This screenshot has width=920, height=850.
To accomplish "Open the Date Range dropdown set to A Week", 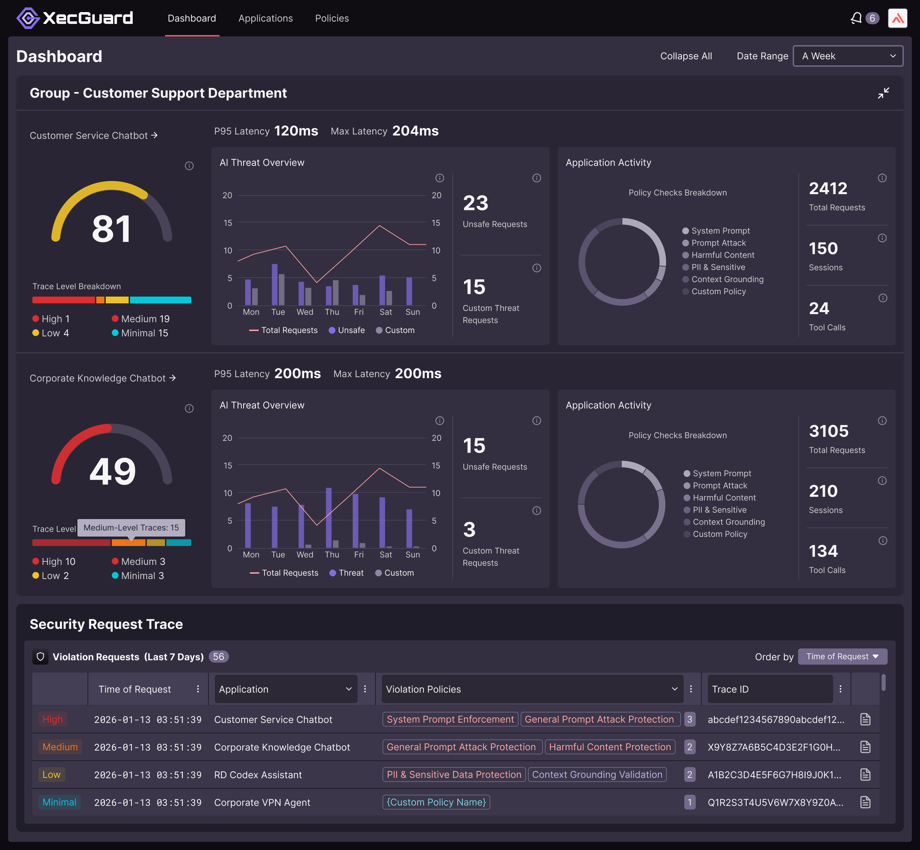I will point(848,56).
